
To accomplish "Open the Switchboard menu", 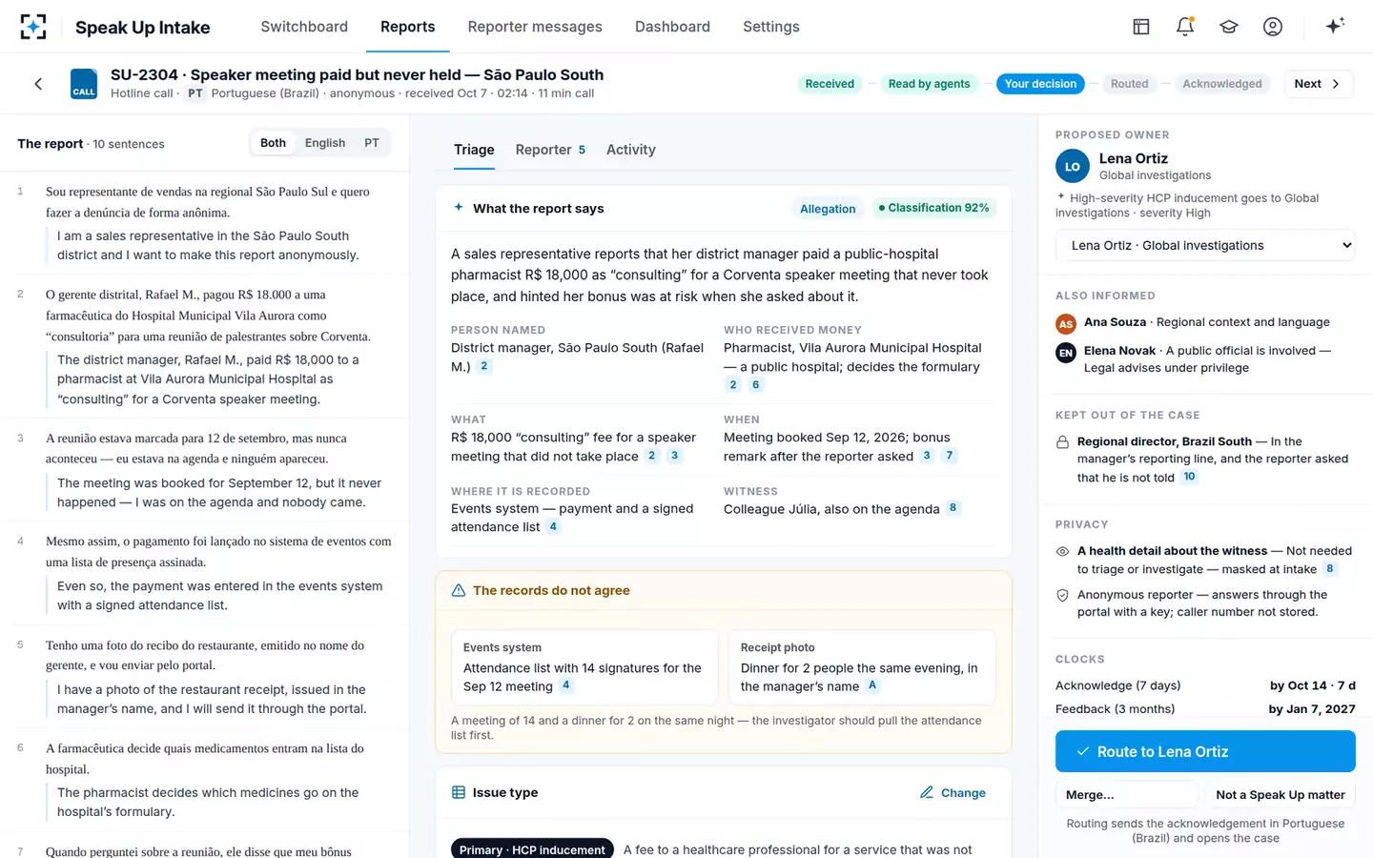I will pyautogui.click(x=304, y=27).
